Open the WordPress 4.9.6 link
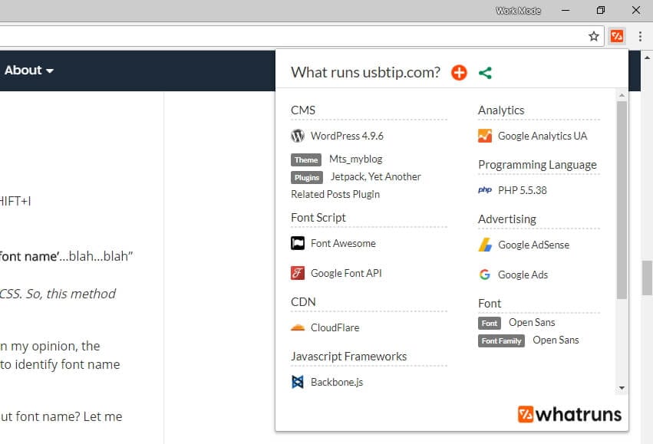The width and height of the screenshot is (653, 444). click(347, 136)
